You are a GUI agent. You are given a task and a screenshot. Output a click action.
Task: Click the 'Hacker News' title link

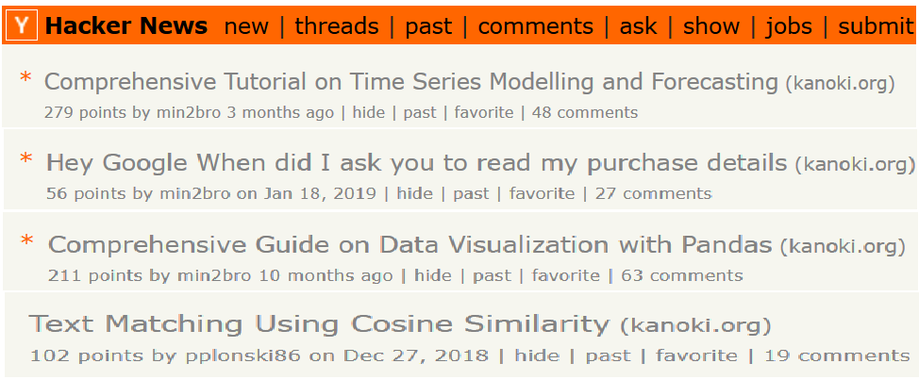[126, 25]
